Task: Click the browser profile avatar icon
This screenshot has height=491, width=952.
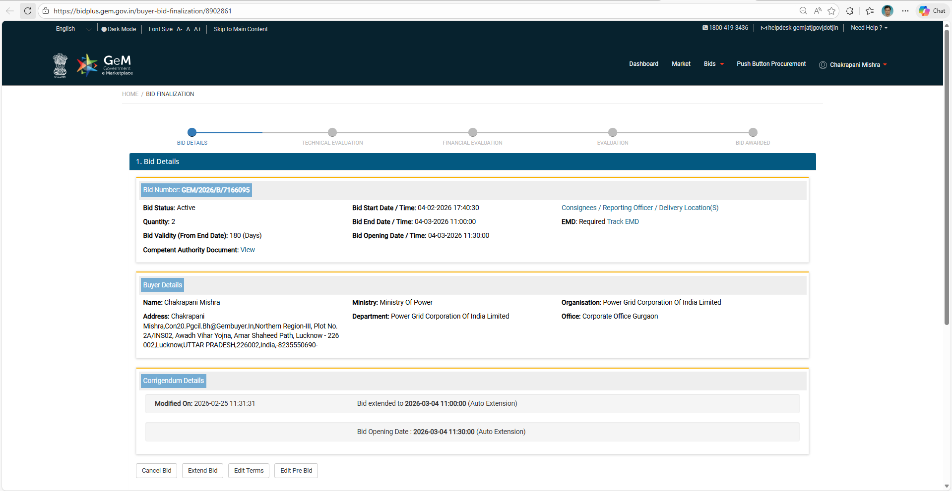Action: [x=887, y=11]
